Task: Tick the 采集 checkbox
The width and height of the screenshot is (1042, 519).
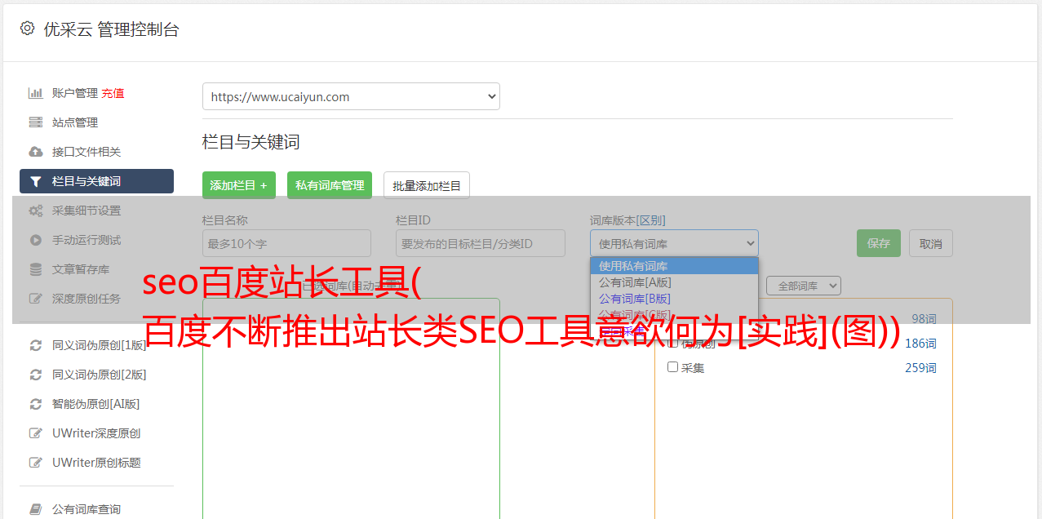Action: click(x=673, y=367)
